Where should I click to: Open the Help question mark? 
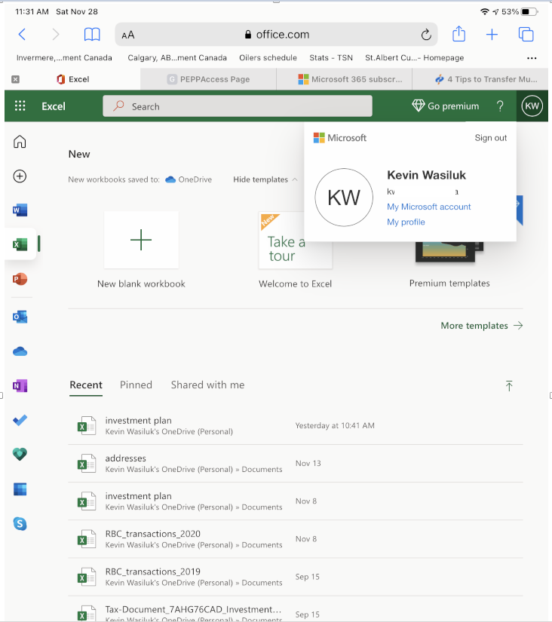click(500, 106)
